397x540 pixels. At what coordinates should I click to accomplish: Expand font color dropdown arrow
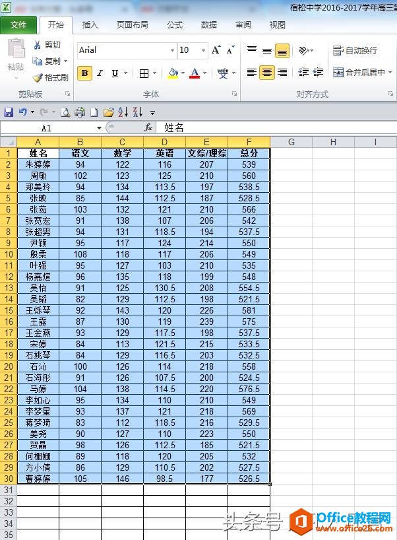pyautogui.click(x=204, y=73)
